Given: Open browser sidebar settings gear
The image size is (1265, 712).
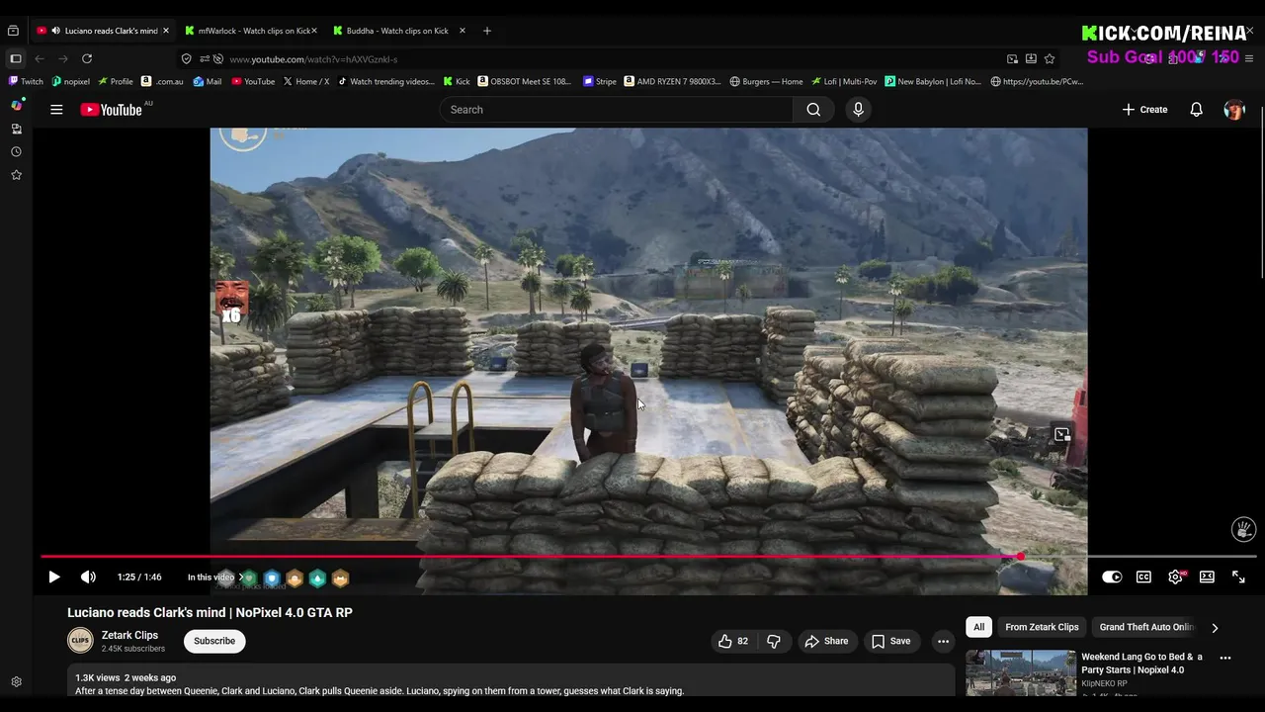Looking at the screenshot, I should (x=16, y=682).
